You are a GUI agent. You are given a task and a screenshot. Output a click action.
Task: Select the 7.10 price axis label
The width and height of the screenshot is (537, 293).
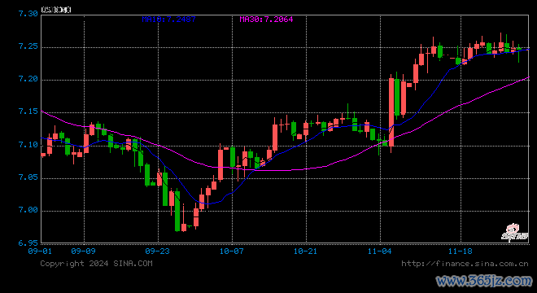click(x=28, y=145)
